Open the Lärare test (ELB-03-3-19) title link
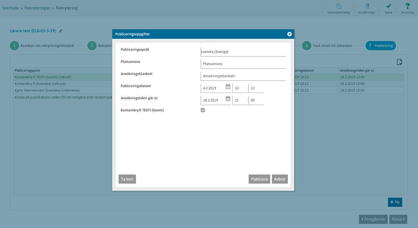This screenshot has height=228, width=418. pyautogui.click(x=33, y=31)
